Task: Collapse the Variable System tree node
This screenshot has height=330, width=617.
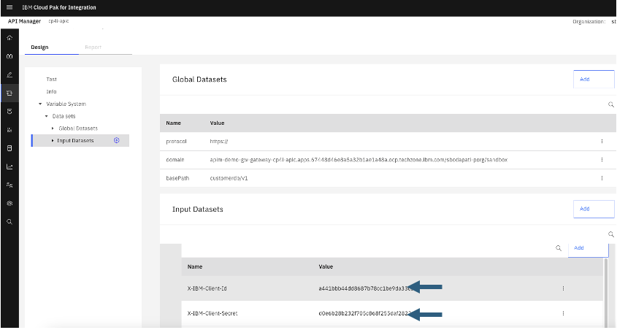Action: [x=40, y=104]
